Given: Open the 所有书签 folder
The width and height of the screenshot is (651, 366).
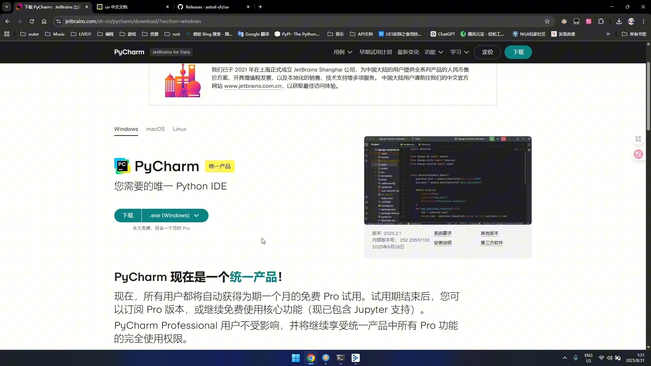Looking at the screenshot, I should (634, 34).
